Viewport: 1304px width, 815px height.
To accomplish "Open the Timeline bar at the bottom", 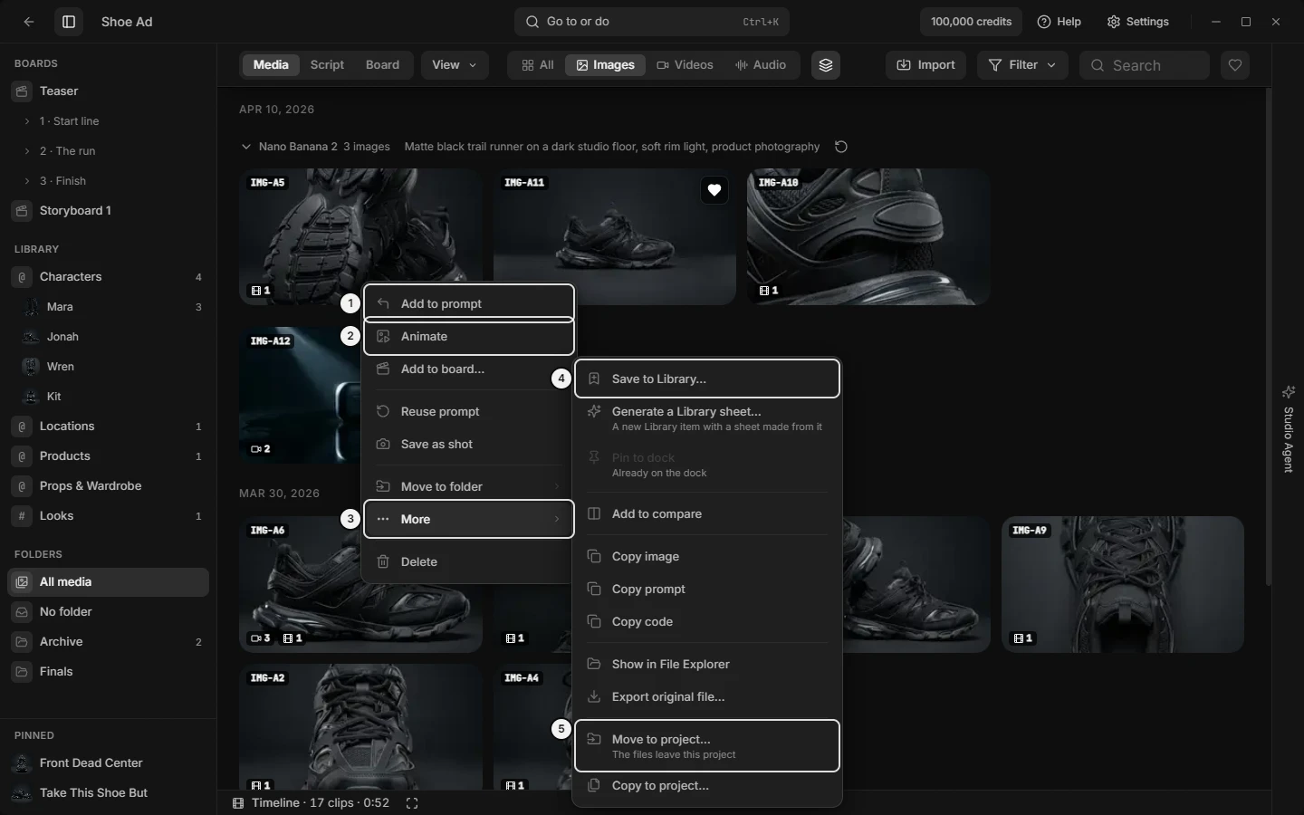I will click(312, 803).
